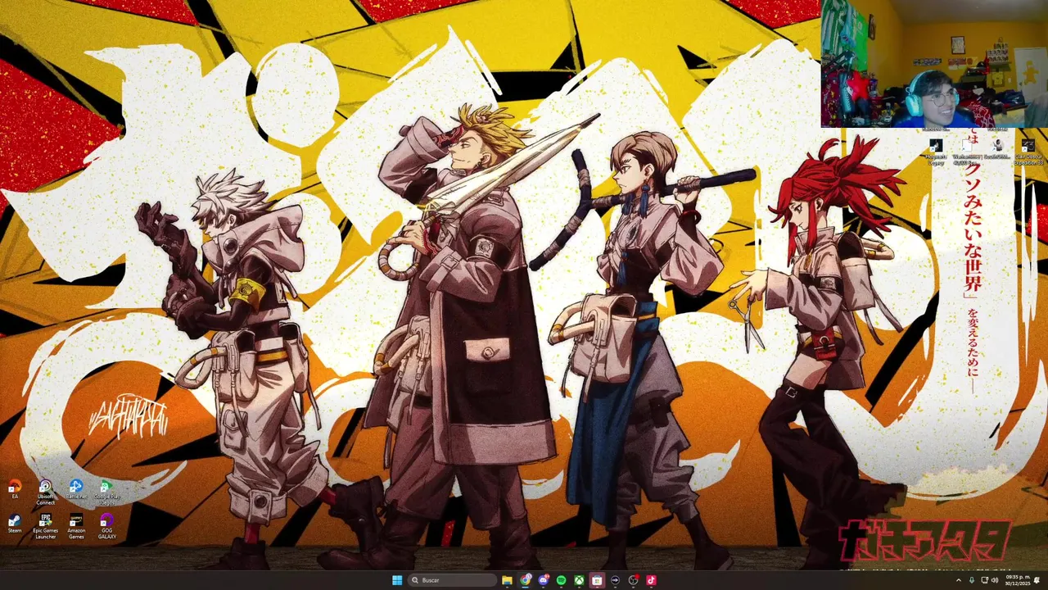Open the network tray icon

click(x=984, y=580)
